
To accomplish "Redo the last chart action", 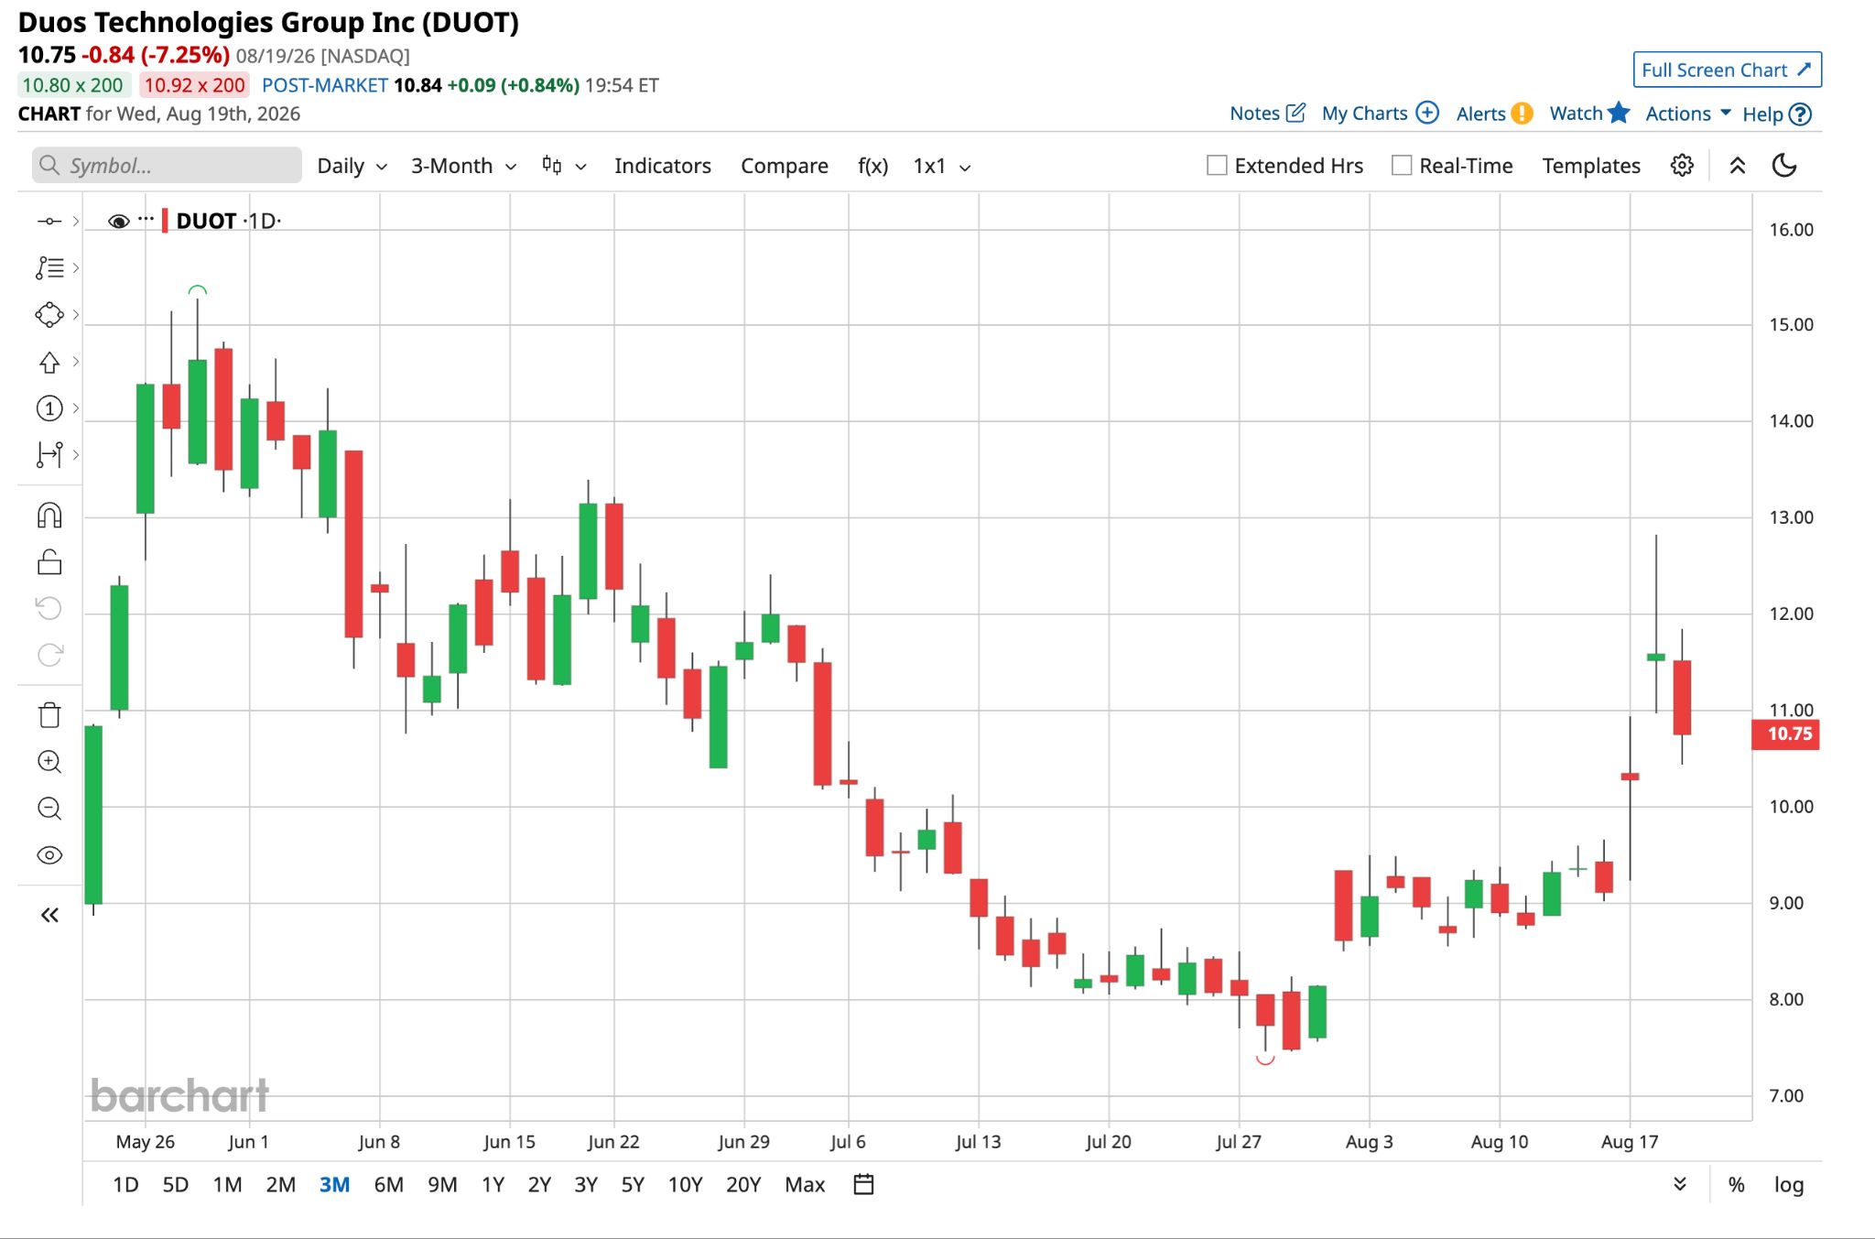I will tap(49, 655).
